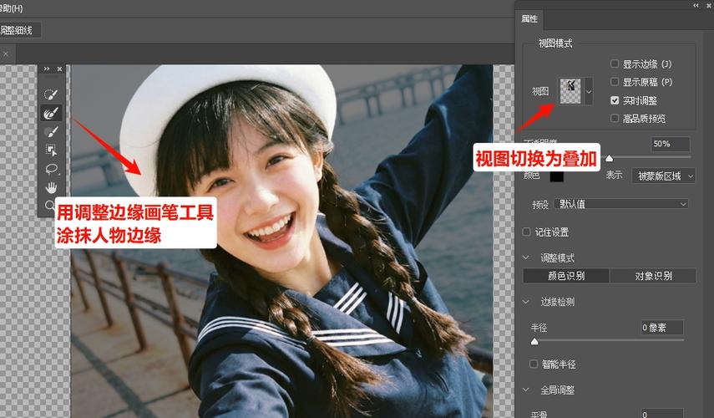Enable the 显示边缘 (J) checkbox

click(615, 64)
